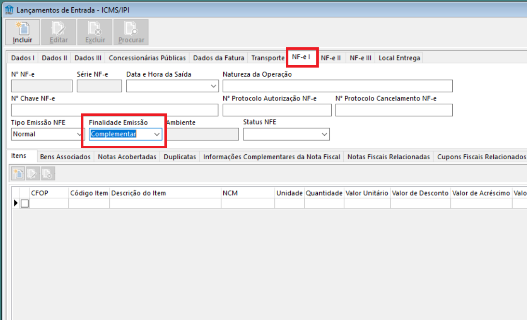The height and width of the screenshot is (320, 527).
Task: Click the empty CFOP cell in first row
Action: pyautogui.click(x=49, y=203)
